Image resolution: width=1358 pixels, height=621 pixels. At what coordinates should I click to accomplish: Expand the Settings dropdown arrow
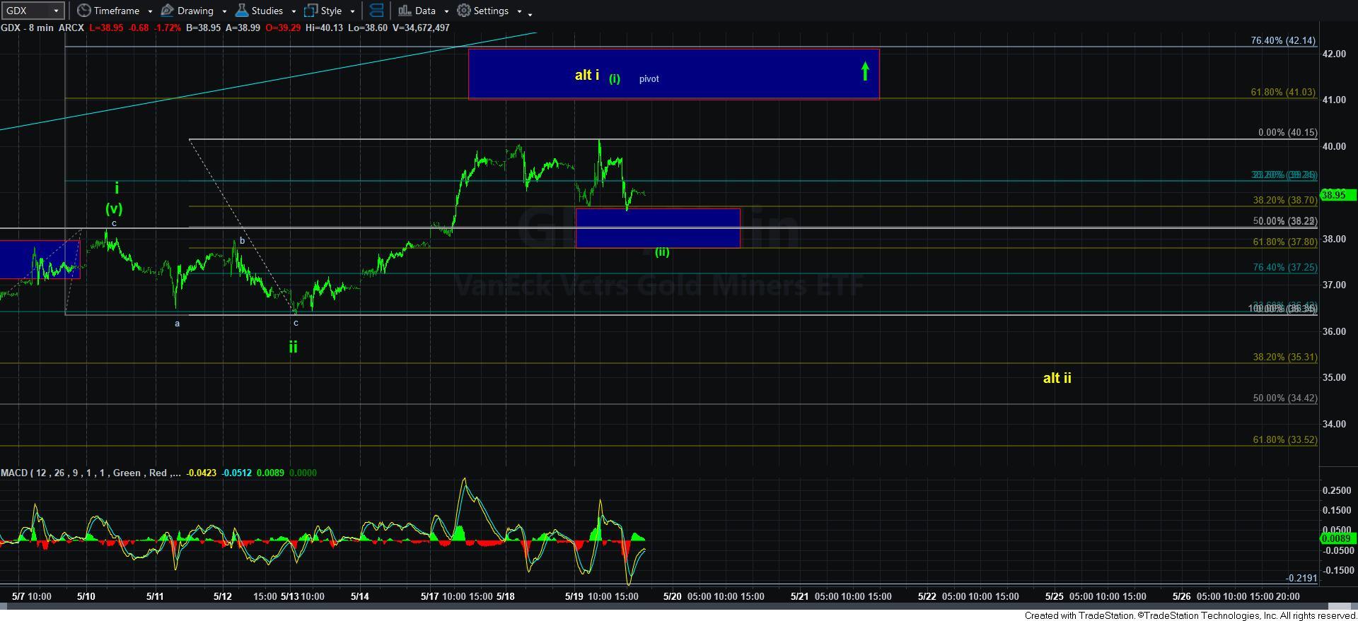[x=519, y=11]
